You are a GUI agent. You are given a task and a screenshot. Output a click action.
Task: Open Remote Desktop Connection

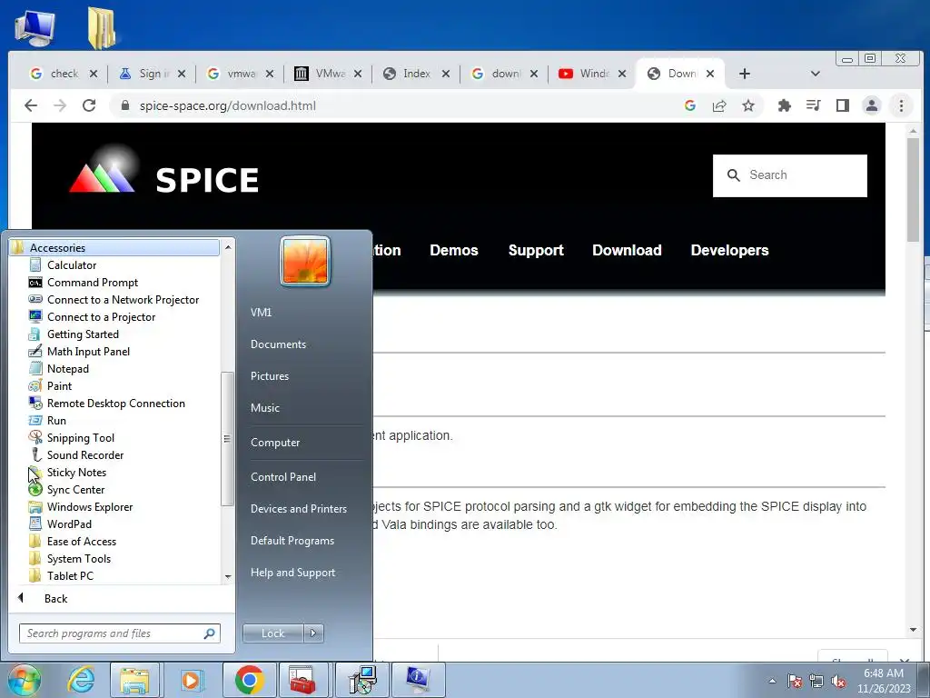(x=115, y=403)
